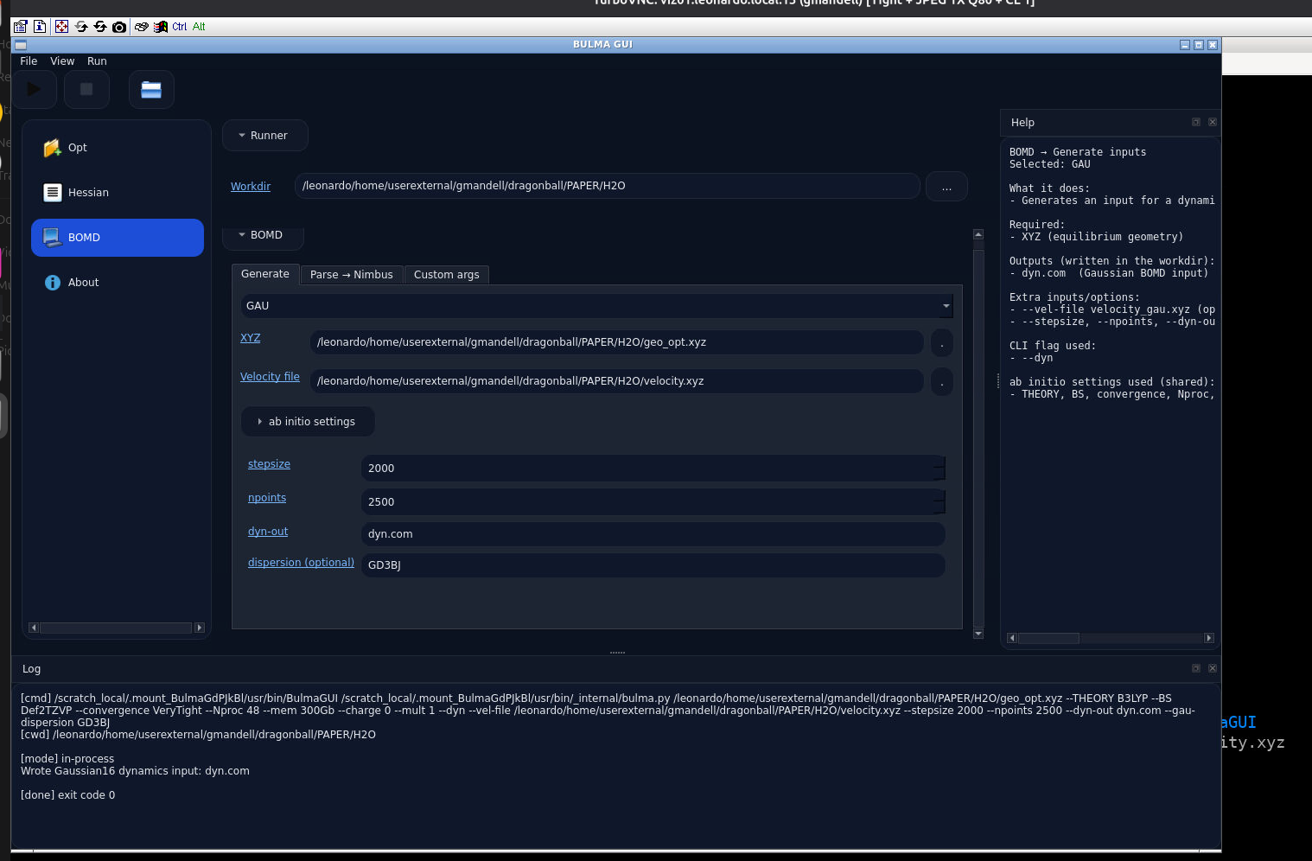Browse for Workdir with the ... button
The width and height of the screenshot is (1312, 861).
[946, 187]
